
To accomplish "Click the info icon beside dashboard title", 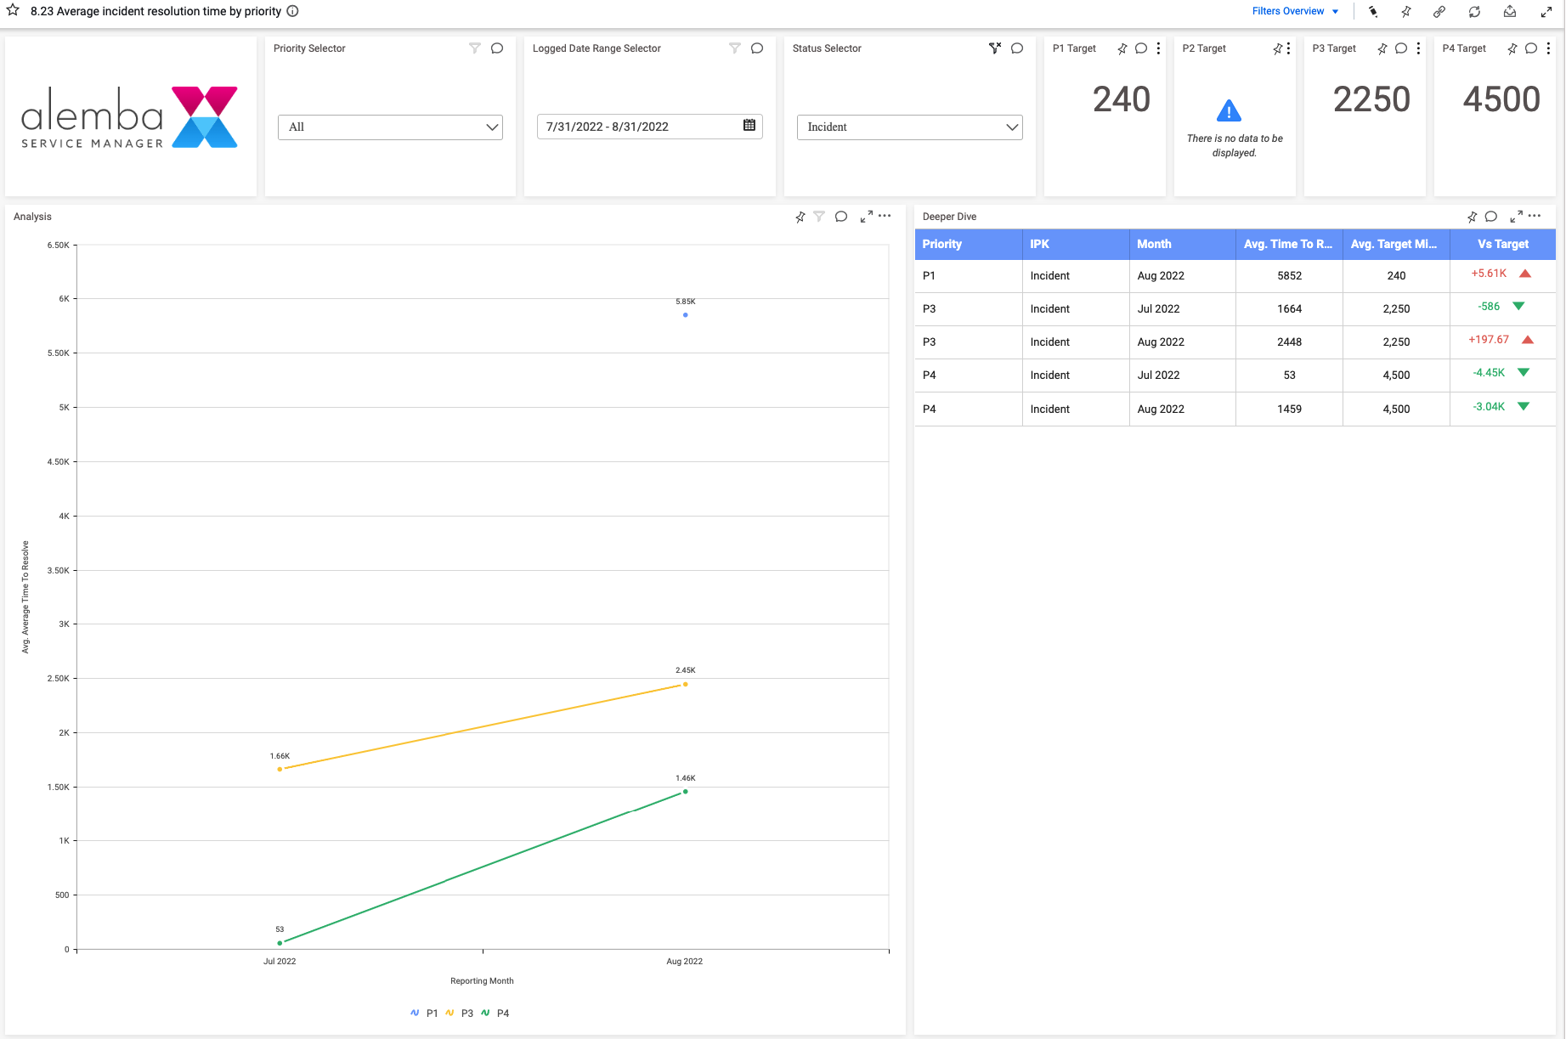I will [292, 11].
